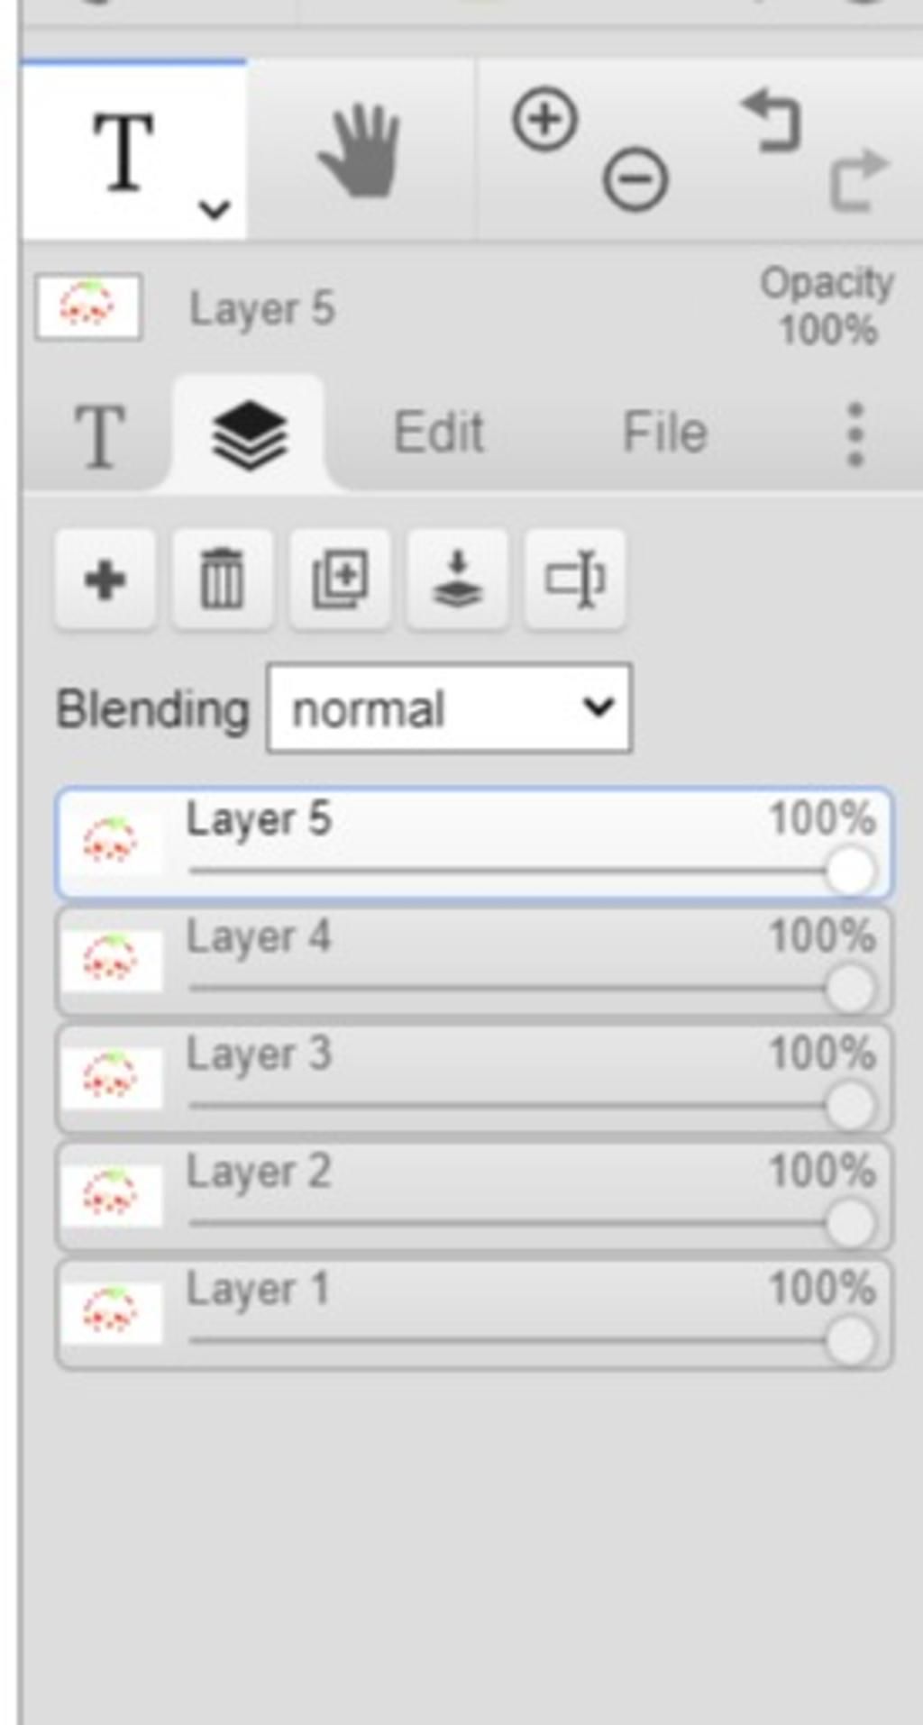Switch to the Text settings tab

pos(99,436)
